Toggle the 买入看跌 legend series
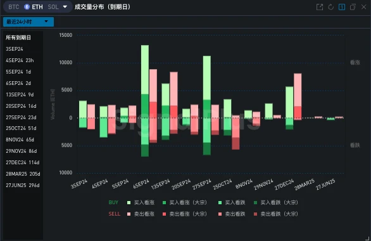Screen dimensions: 371x241 coord(232,202)
